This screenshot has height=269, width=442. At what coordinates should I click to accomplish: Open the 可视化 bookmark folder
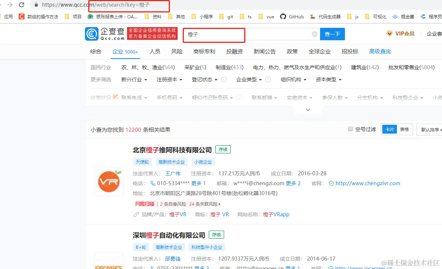point(375,16)
